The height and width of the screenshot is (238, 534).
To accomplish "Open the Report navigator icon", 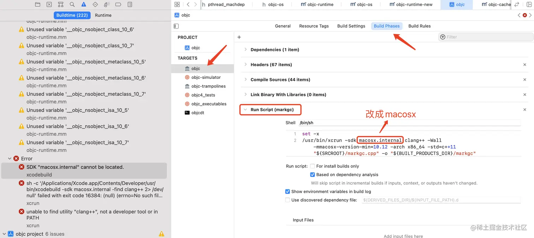I will [x=130, y=5].
